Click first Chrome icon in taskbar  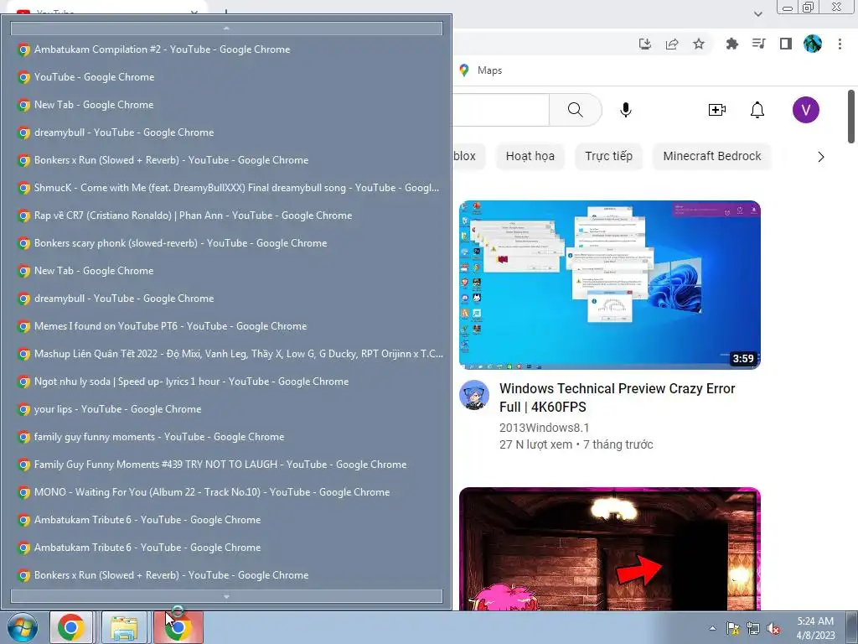pos(70,627)
